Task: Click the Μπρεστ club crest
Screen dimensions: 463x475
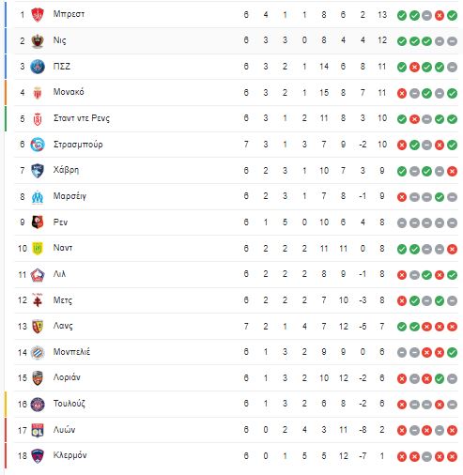Action: [x=38, y=15]
